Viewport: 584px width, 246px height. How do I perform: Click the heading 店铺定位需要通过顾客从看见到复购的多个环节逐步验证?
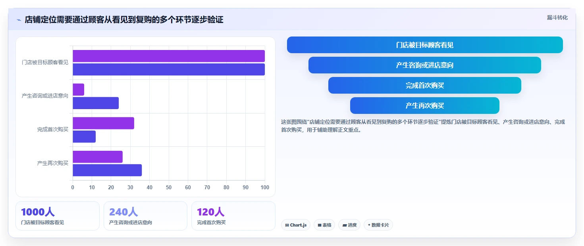(124, 20)
